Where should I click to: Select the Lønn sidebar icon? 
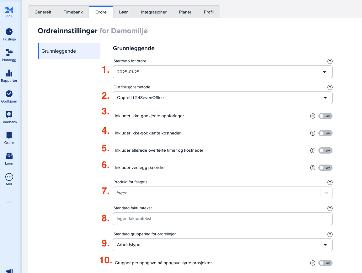(9, 156)
